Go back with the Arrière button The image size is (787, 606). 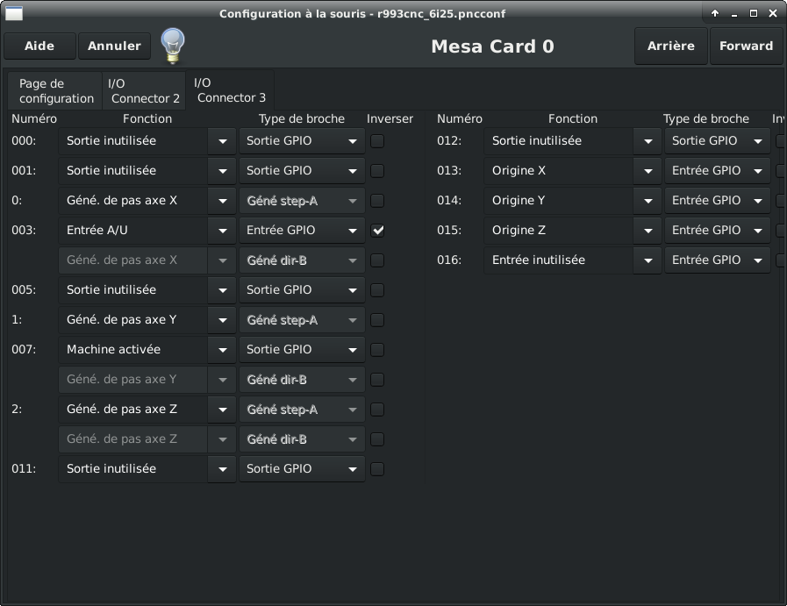pos(671,46)
